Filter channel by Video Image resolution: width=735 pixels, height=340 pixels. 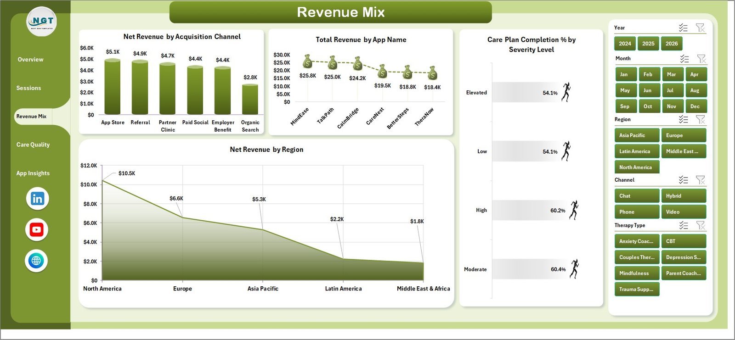click(x=684, y=212)
